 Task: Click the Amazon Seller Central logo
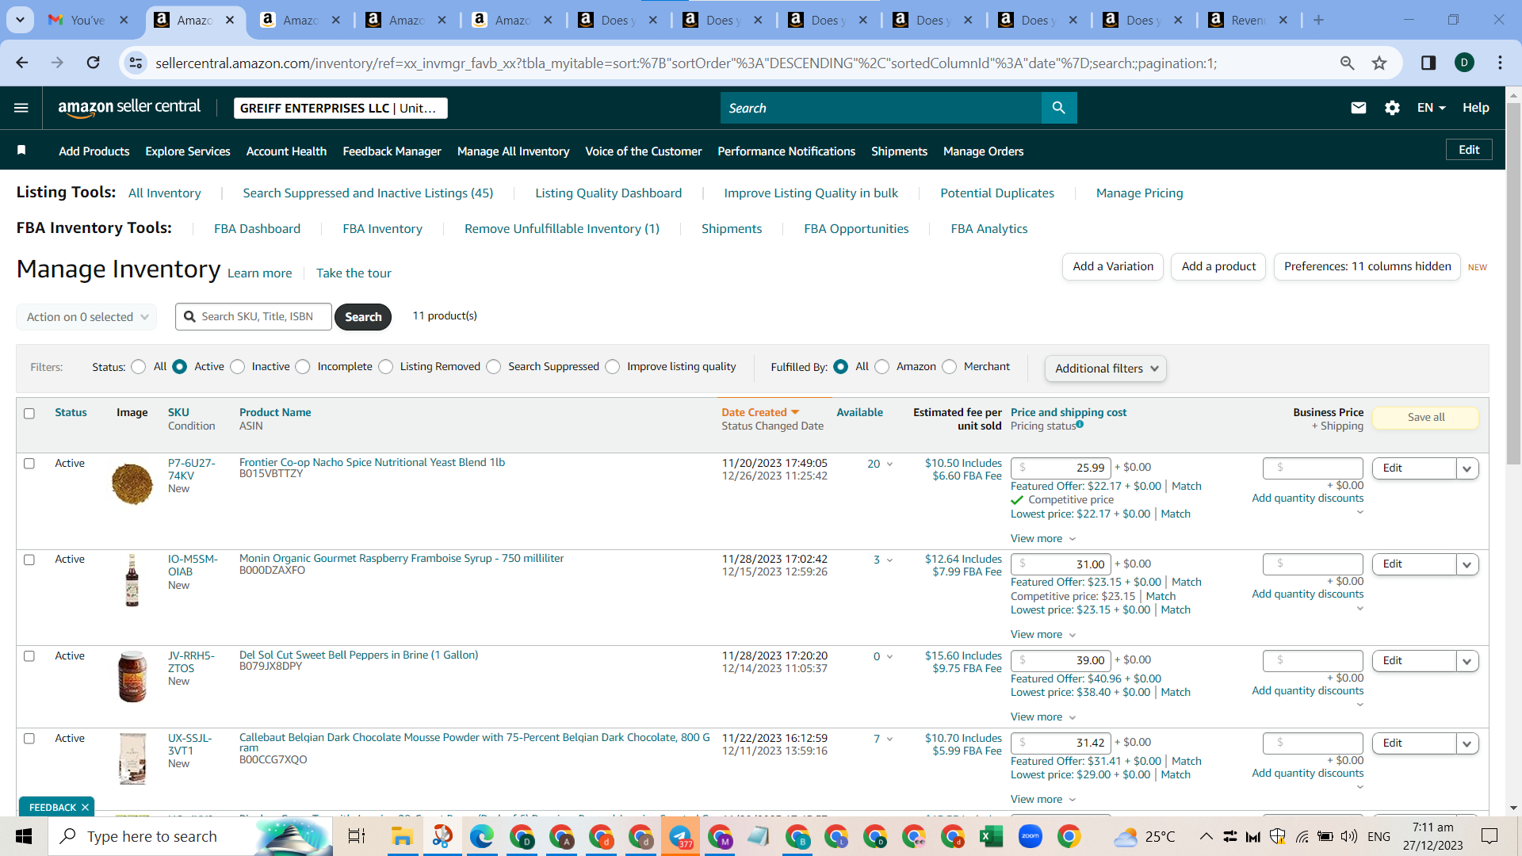pos(129,108)
